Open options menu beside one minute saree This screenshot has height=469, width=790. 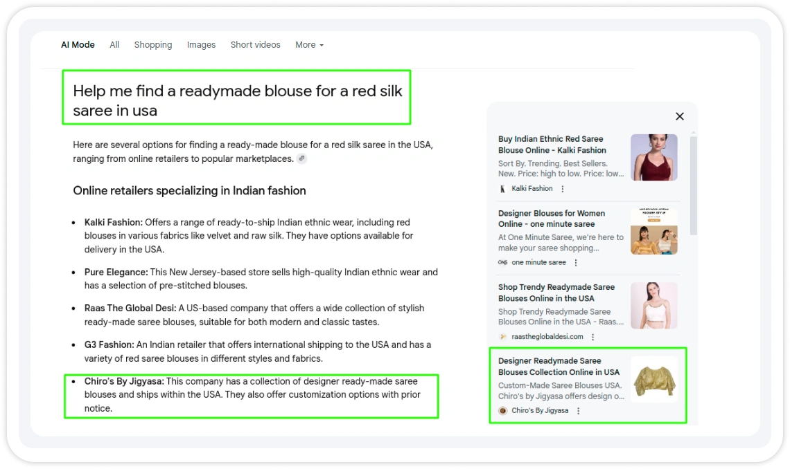(576, 262)
